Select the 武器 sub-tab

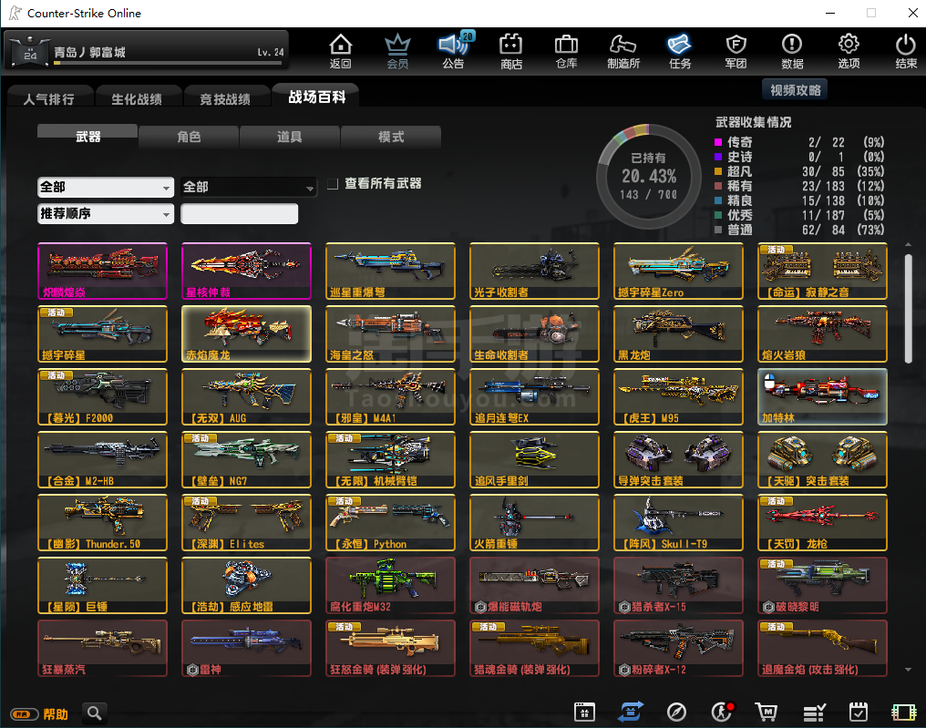87,137
